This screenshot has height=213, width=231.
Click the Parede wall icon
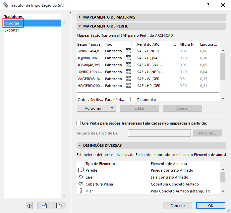point(81,170)
